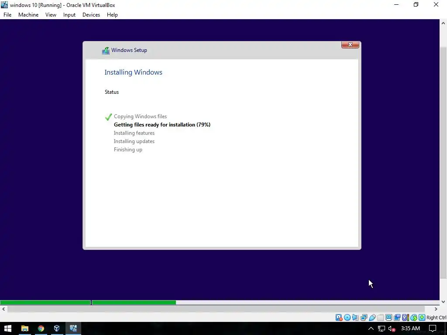Open the Help menu
Image resolution: width=447 pixels, height=335 pixels.
click(x=112, y=15)
